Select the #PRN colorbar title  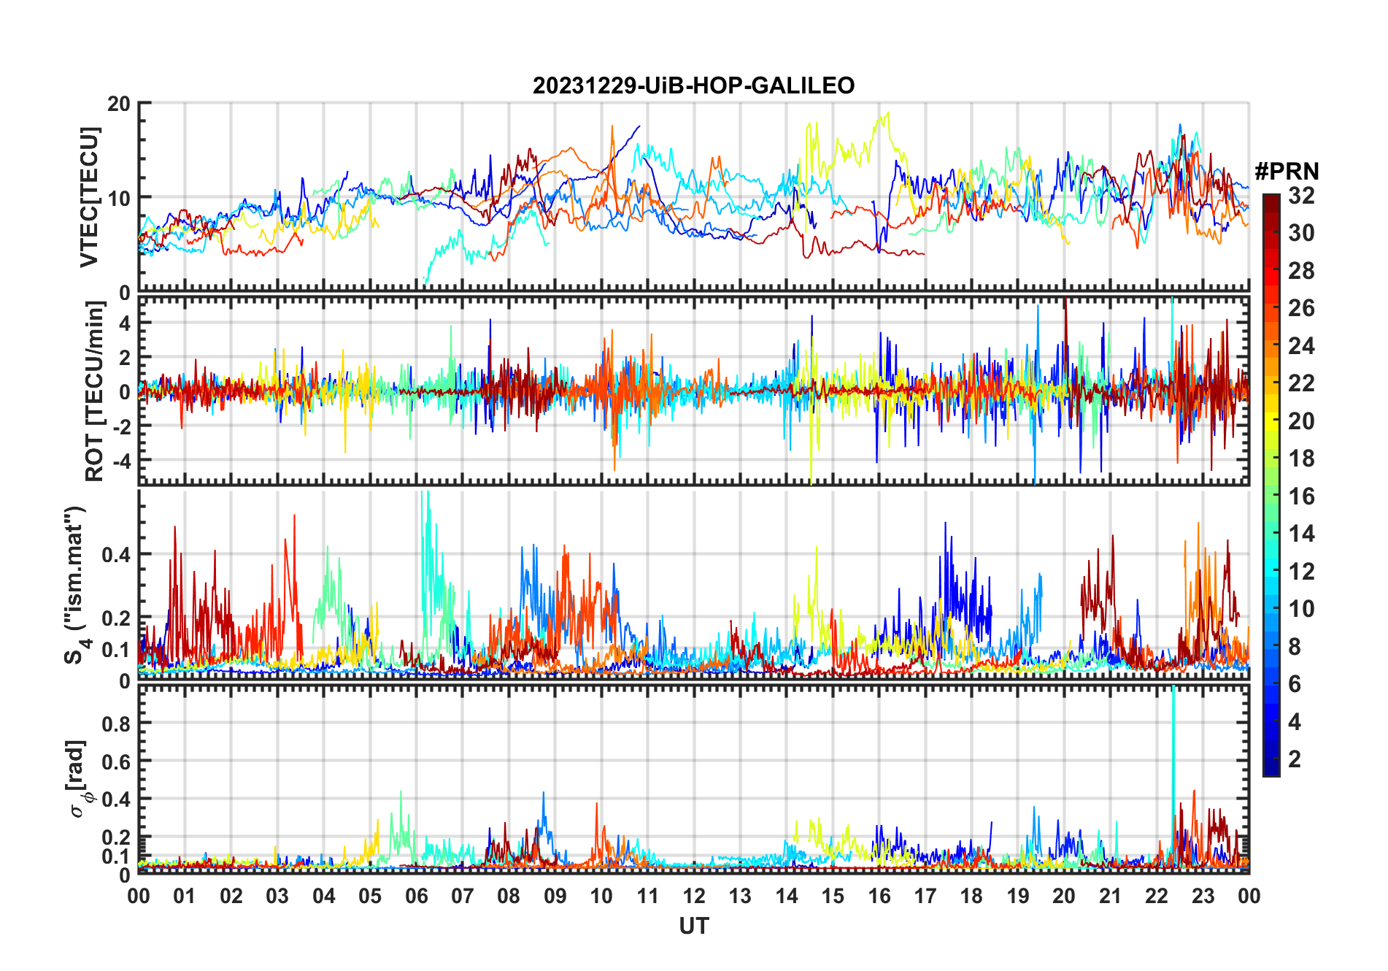click(x=1287, y=172)
